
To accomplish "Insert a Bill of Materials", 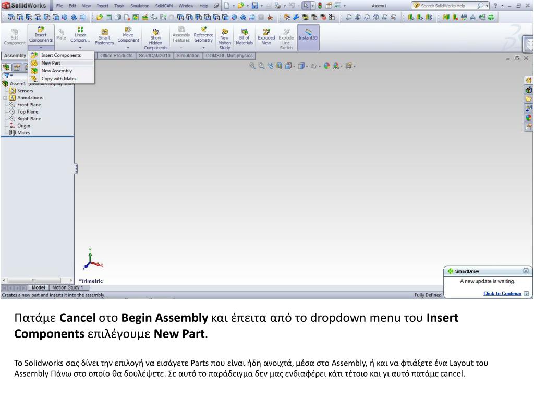I will 244,37.
